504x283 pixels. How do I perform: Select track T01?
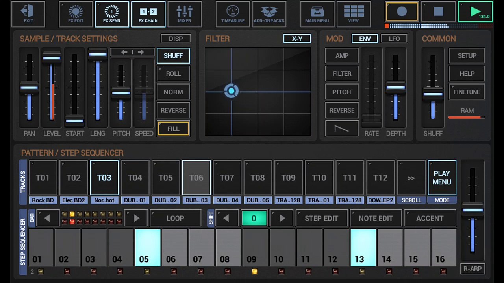click(43, 178)
